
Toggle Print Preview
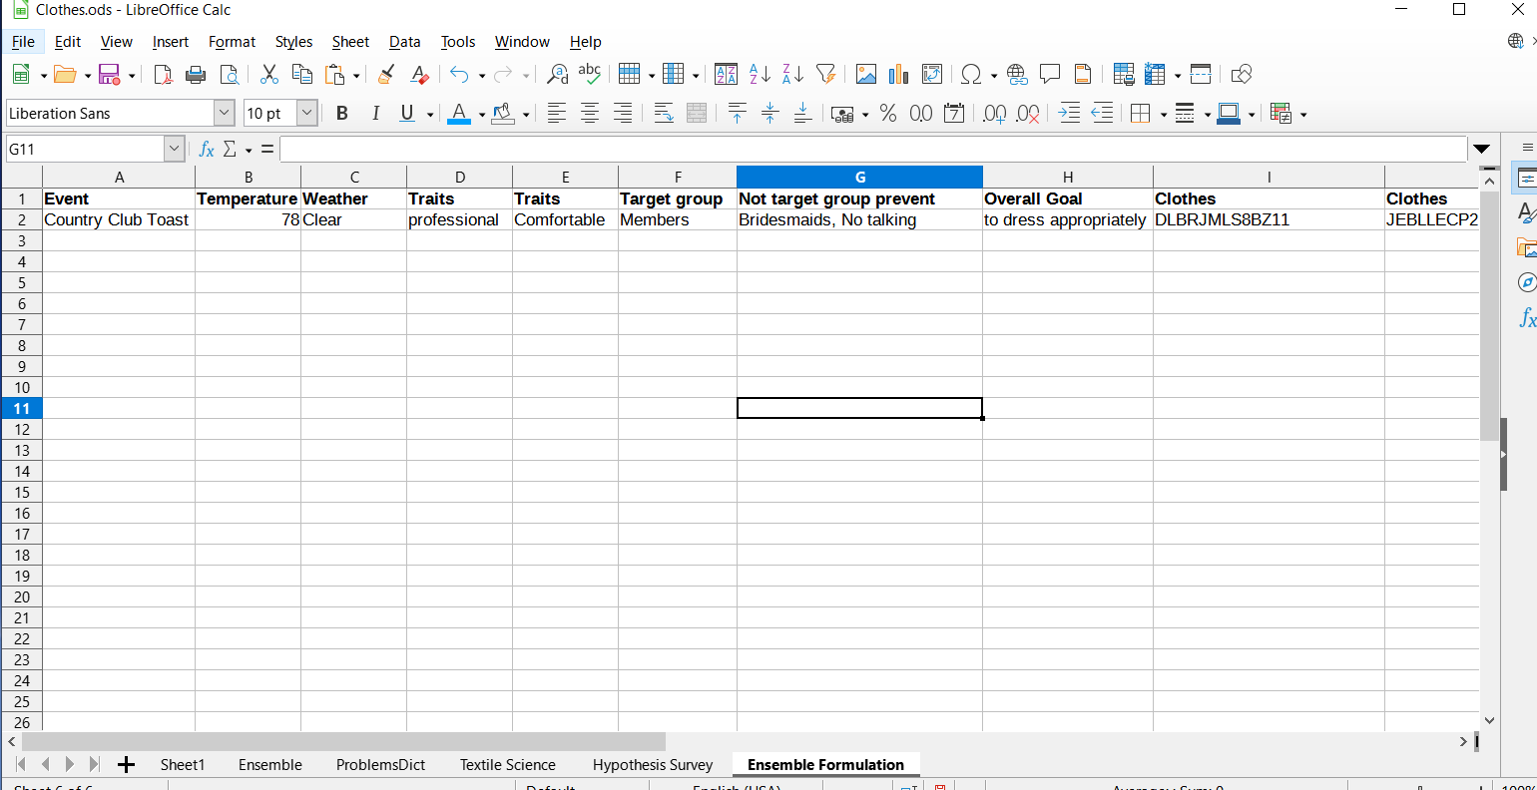pos(229,75)
